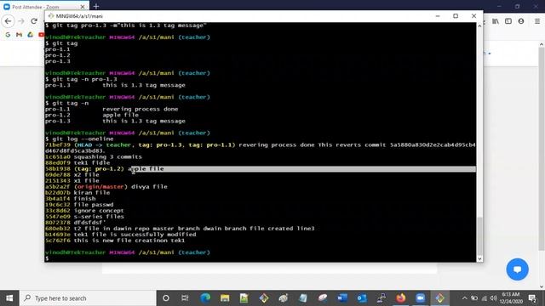Close the Post Attendee - Zoom tab
This screenshot has height=306, width=545.
click(83, 7)
